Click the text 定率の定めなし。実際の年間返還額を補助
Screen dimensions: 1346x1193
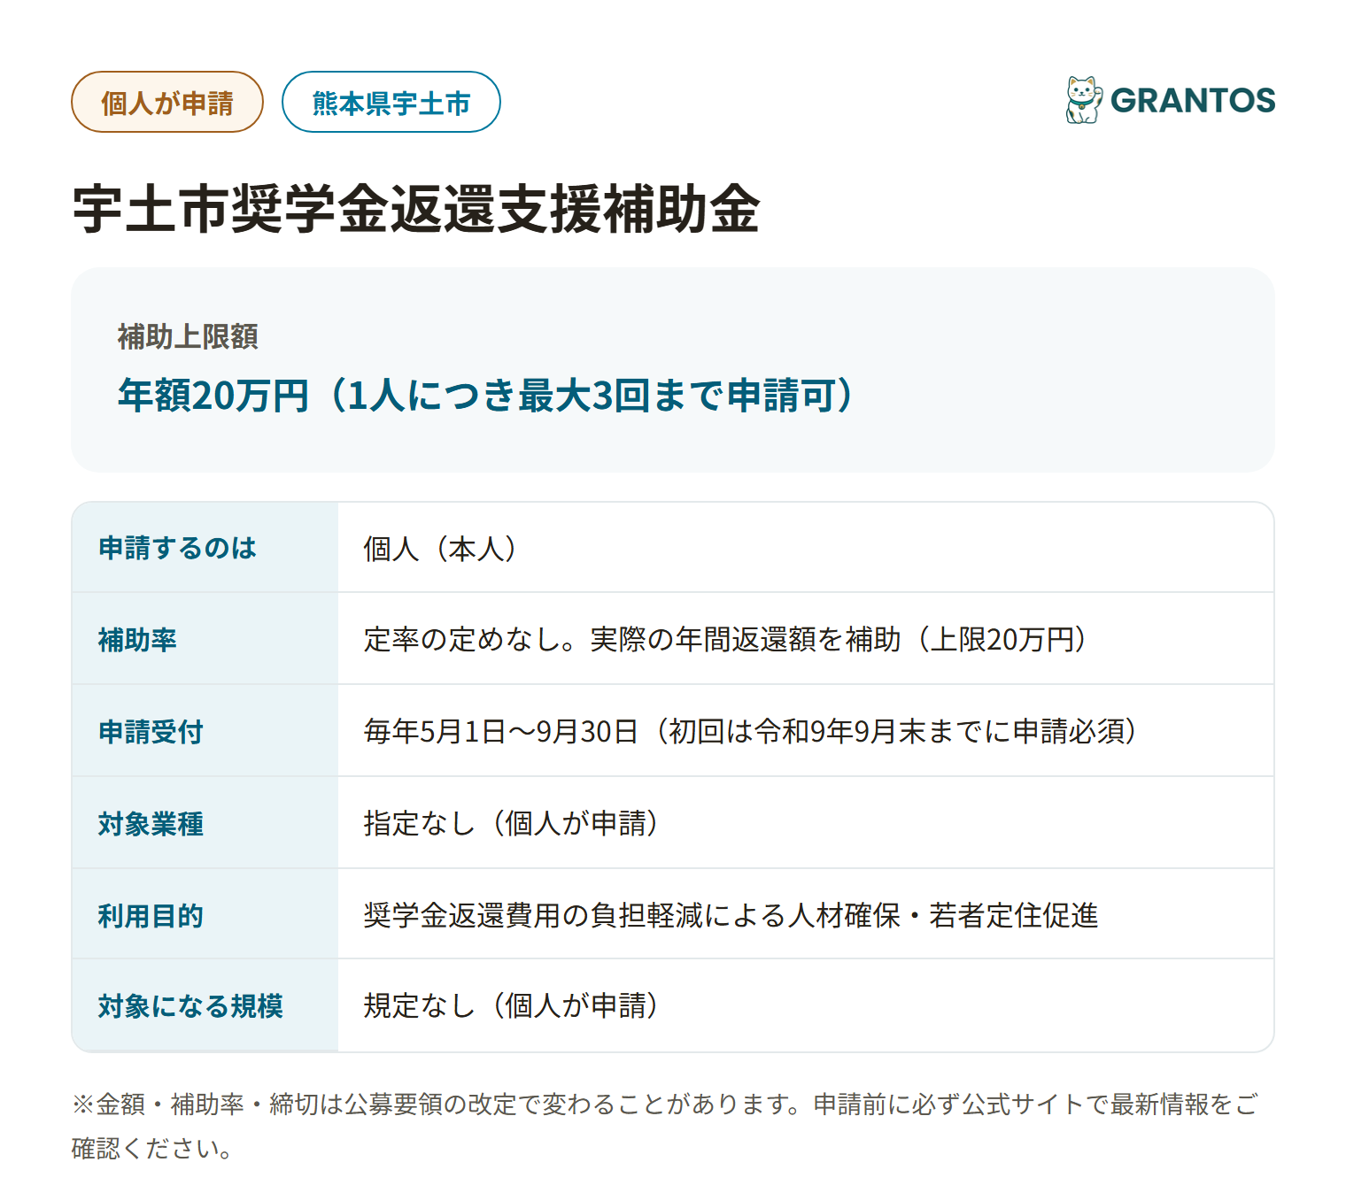click(632, 639)
